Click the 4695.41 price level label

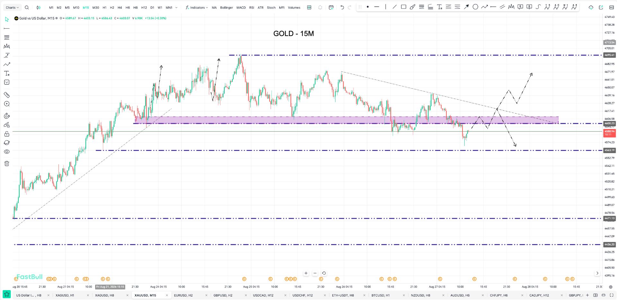[x=609, y=55]
